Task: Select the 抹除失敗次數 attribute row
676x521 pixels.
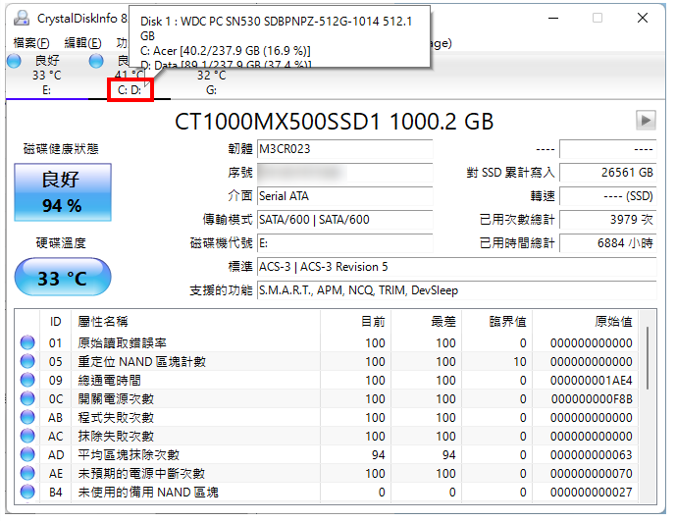Action: 328,436
